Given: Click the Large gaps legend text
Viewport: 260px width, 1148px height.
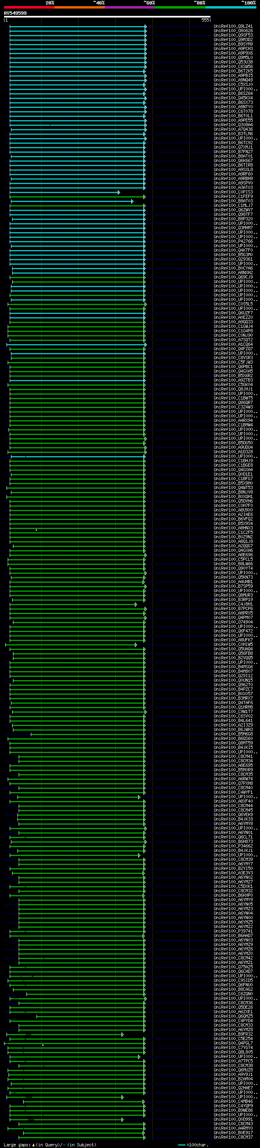Looking at the screenshot, I should (50, 1144).
